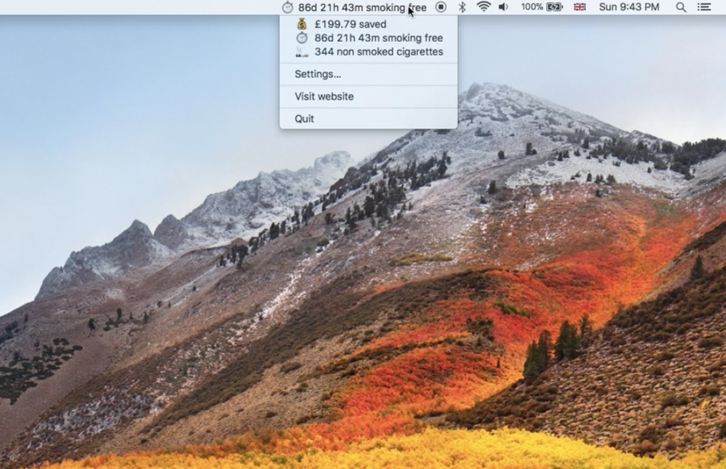Open the screen recording status icon
The width and height of the screenshot is (726, 469).
click(x=441, y=7)
